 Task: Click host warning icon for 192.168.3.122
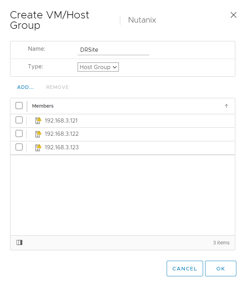tap(38, 134)
